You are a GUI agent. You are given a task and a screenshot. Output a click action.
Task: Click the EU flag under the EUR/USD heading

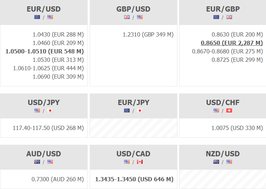point(37,17)
